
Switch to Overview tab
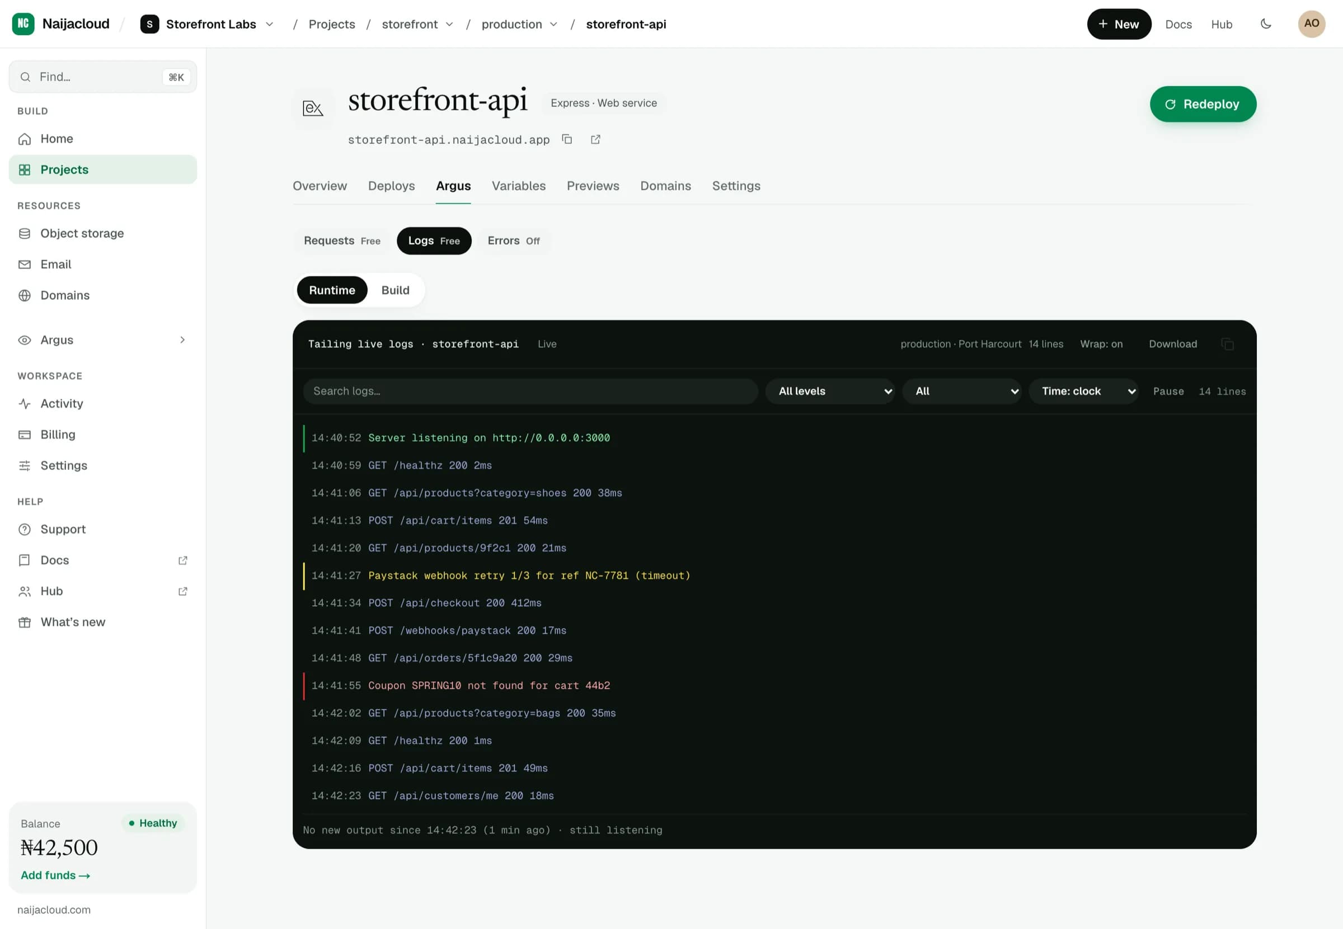point(320,186)
